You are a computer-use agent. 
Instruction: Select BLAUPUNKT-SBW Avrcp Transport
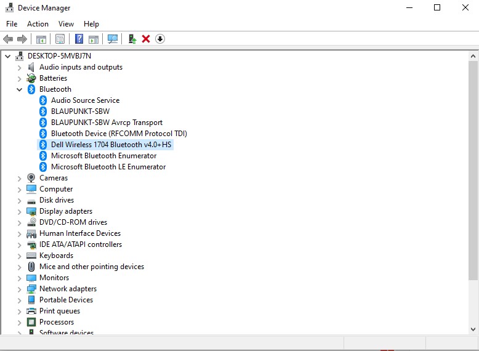[x=107, y=123]
